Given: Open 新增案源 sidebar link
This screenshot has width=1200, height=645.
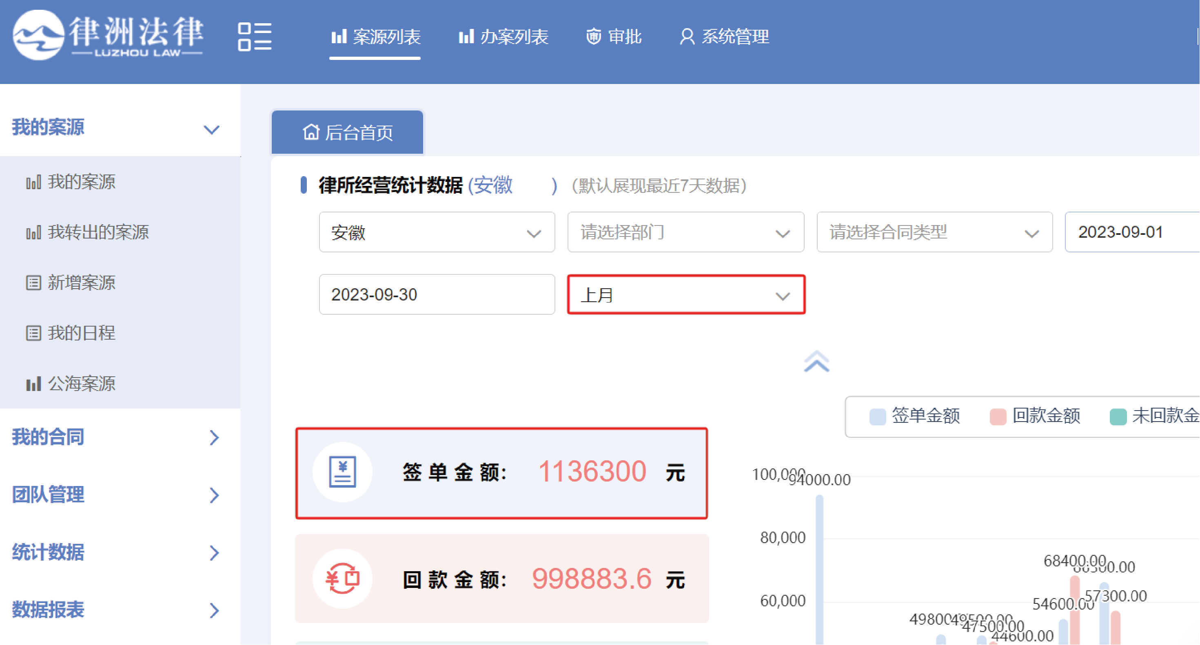Looking at the screenshot, I should point(81,283).
